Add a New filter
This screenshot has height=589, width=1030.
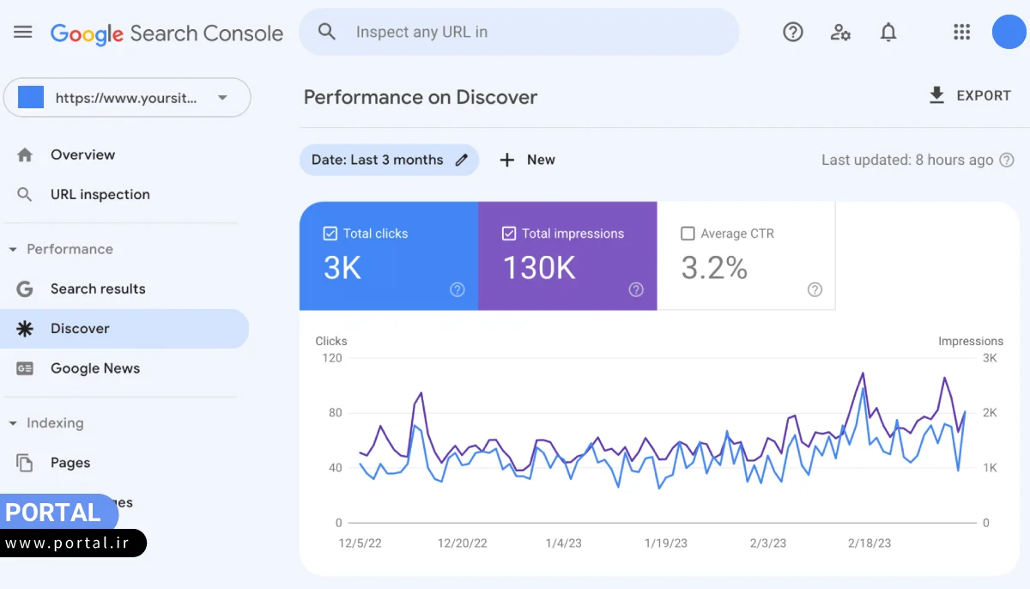(528, 160)
